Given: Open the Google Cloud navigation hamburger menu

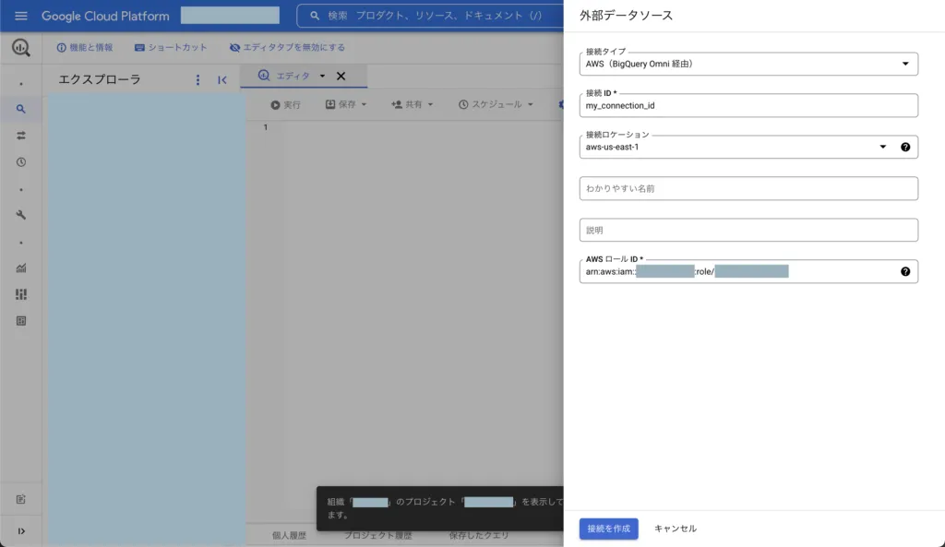Looking at the screenshot, I should coord(21,16).
